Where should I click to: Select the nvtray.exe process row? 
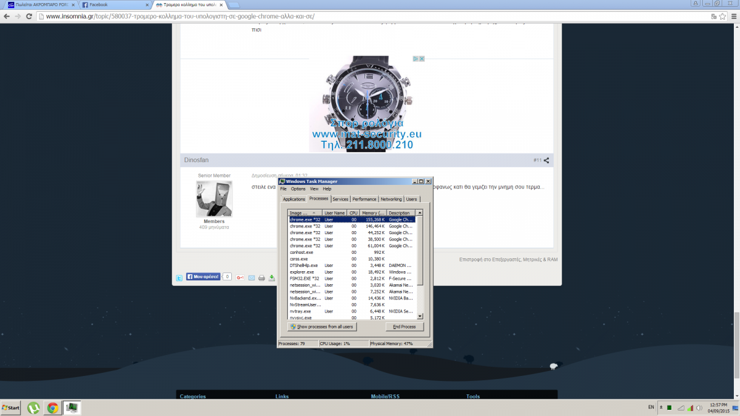tap(353, 311)
